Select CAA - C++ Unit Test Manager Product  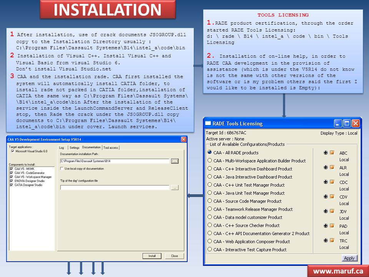209,185
